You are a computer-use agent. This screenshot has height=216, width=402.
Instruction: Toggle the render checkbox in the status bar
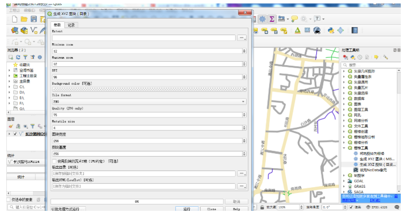point(351,207)
